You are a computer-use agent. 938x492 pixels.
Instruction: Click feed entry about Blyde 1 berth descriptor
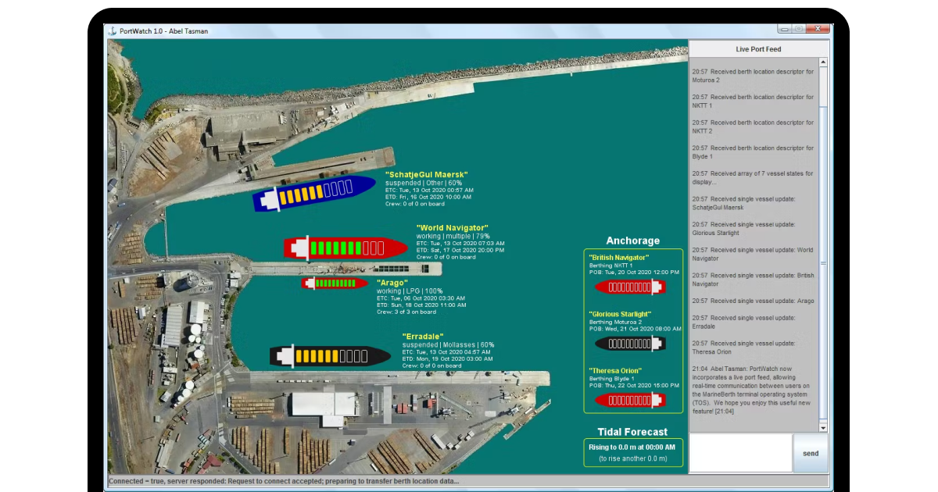[x=753, y=152]
